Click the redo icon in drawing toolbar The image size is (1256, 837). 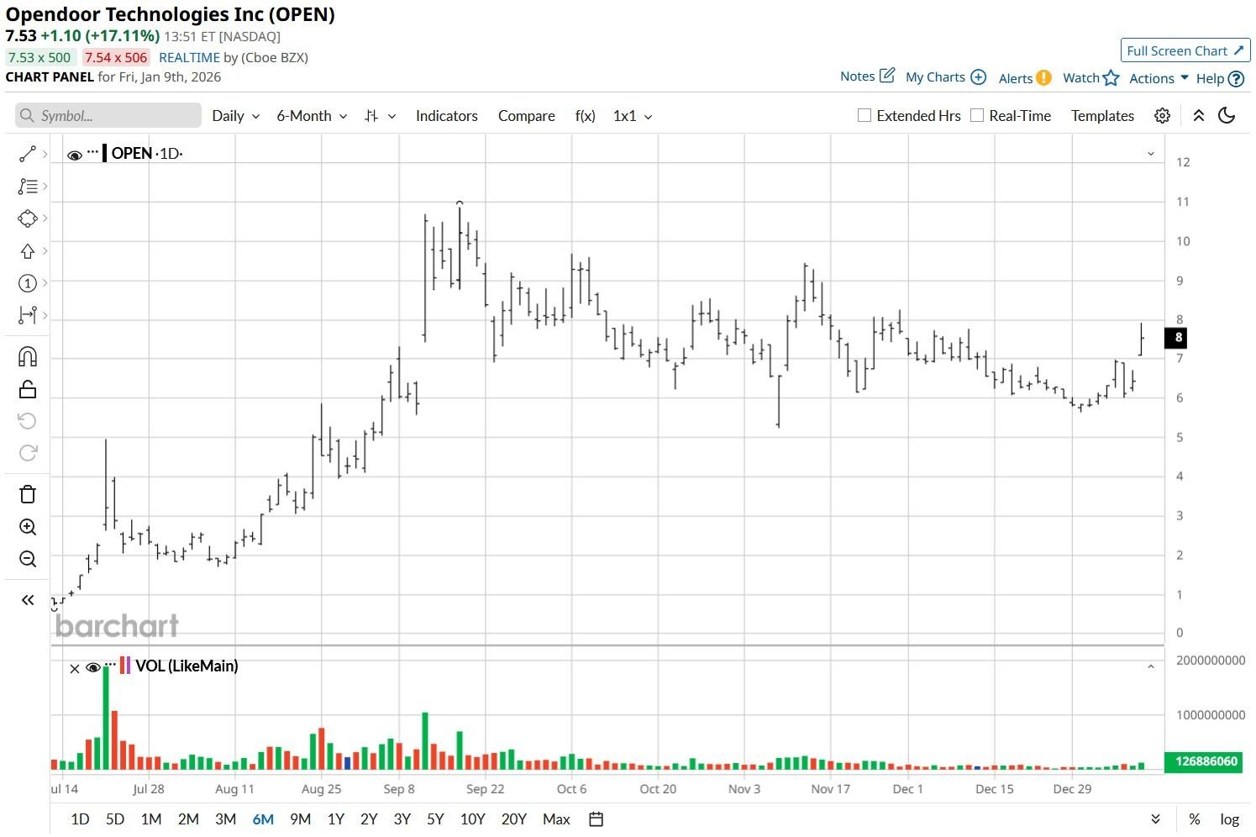27,453
